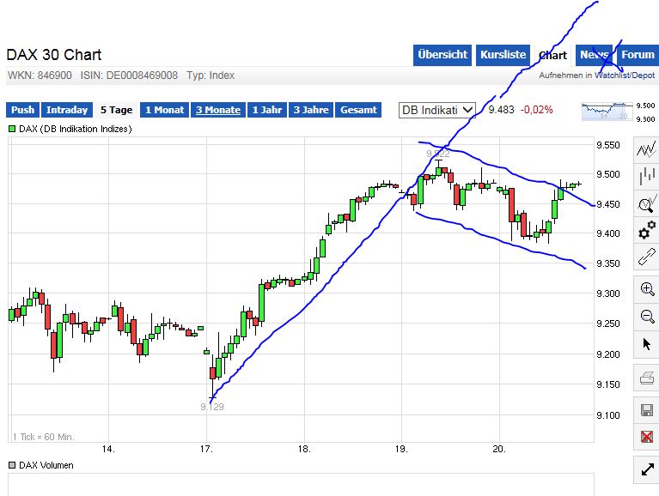Click the red X delete icon
Viewport: 659px width, 496px height.
pyautogui.click(x=646, y=437)
